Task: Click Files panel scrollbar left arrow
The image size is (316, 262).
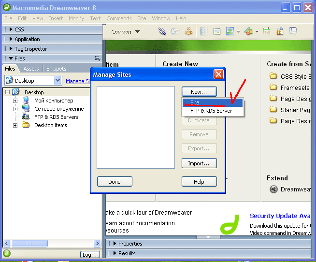Action: (7, 243)
